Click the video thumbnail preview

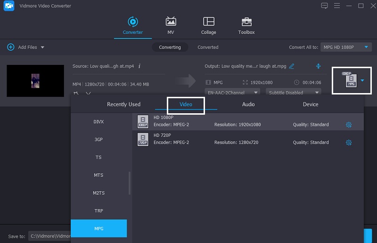click(35, 81)
